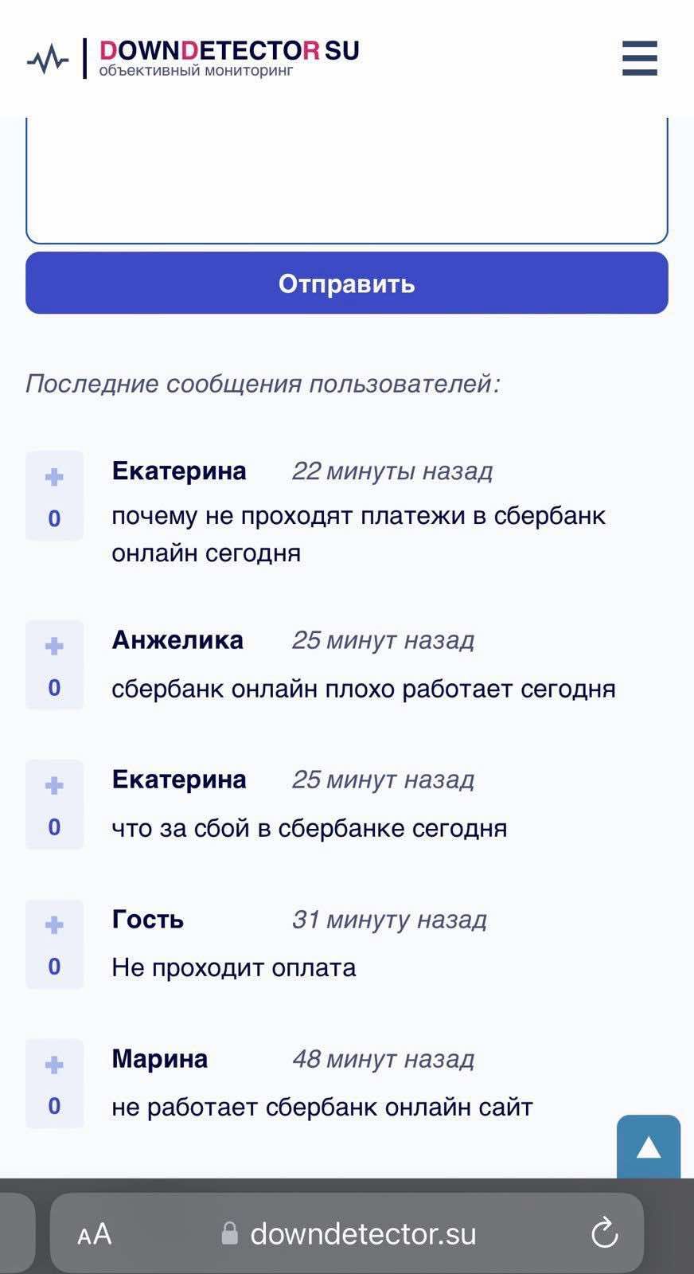Image resolution: width=694 pixels, height=1274 pixels.
Task: Upvote Анжелика's comment with the plus
Action: click(x=54, y=646)
